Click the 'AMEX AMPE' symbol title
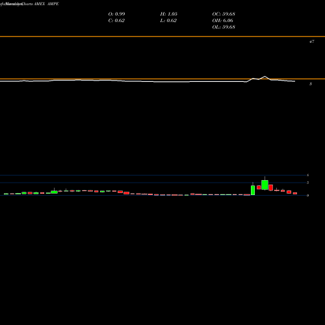Image resolution: width=325 pixels, height=325 pixels. click(46, 4)
